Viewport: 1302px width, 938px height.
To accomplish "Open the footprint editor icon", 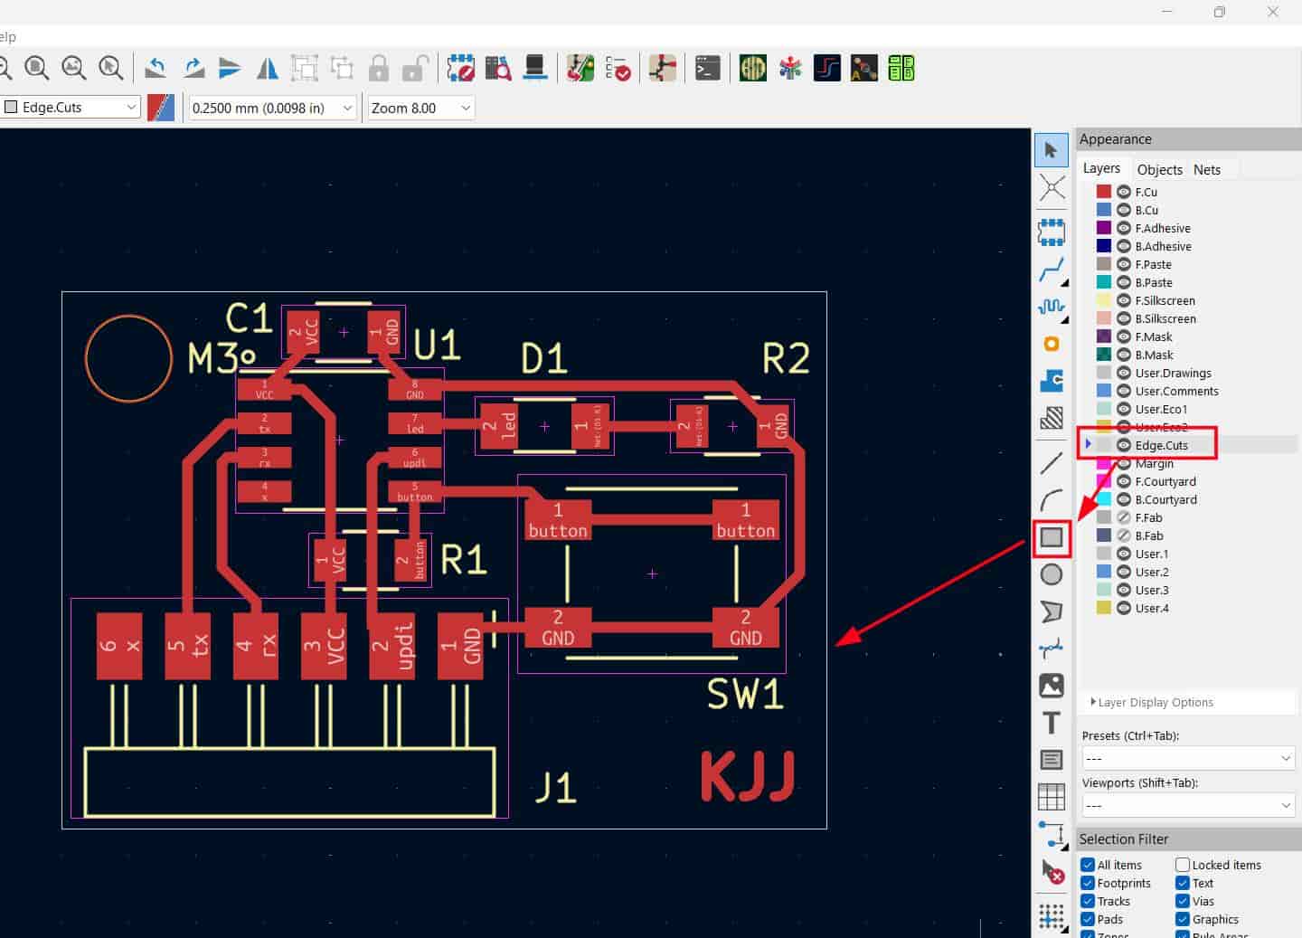I will (x=460, y=69).
